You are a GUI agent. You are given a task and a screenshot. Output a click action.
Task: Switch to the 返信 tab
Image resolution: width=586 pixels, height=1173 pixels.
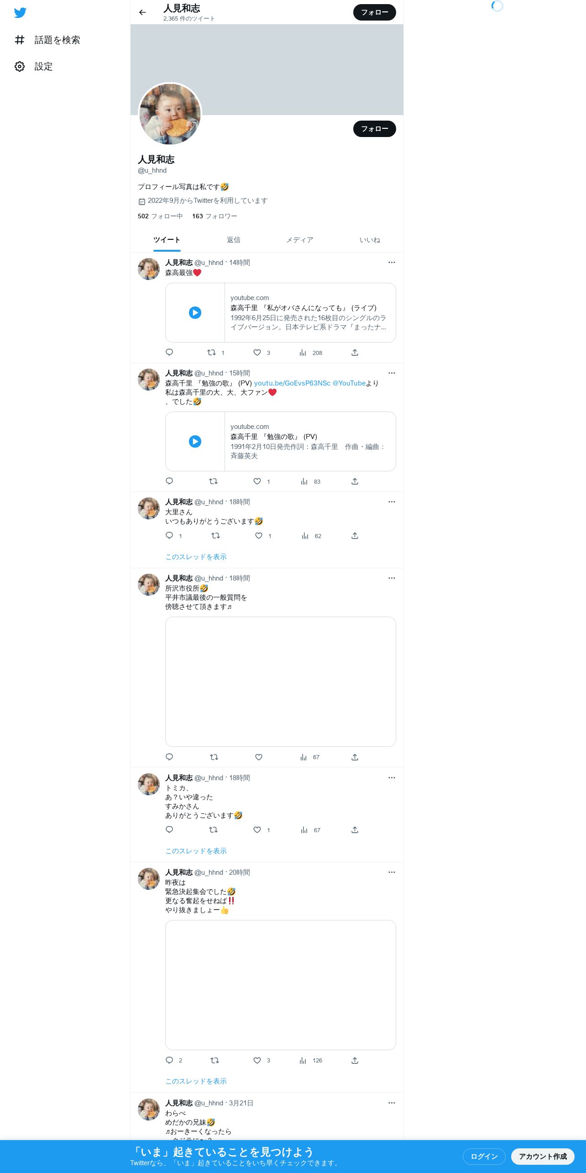(x=233, y=240)
